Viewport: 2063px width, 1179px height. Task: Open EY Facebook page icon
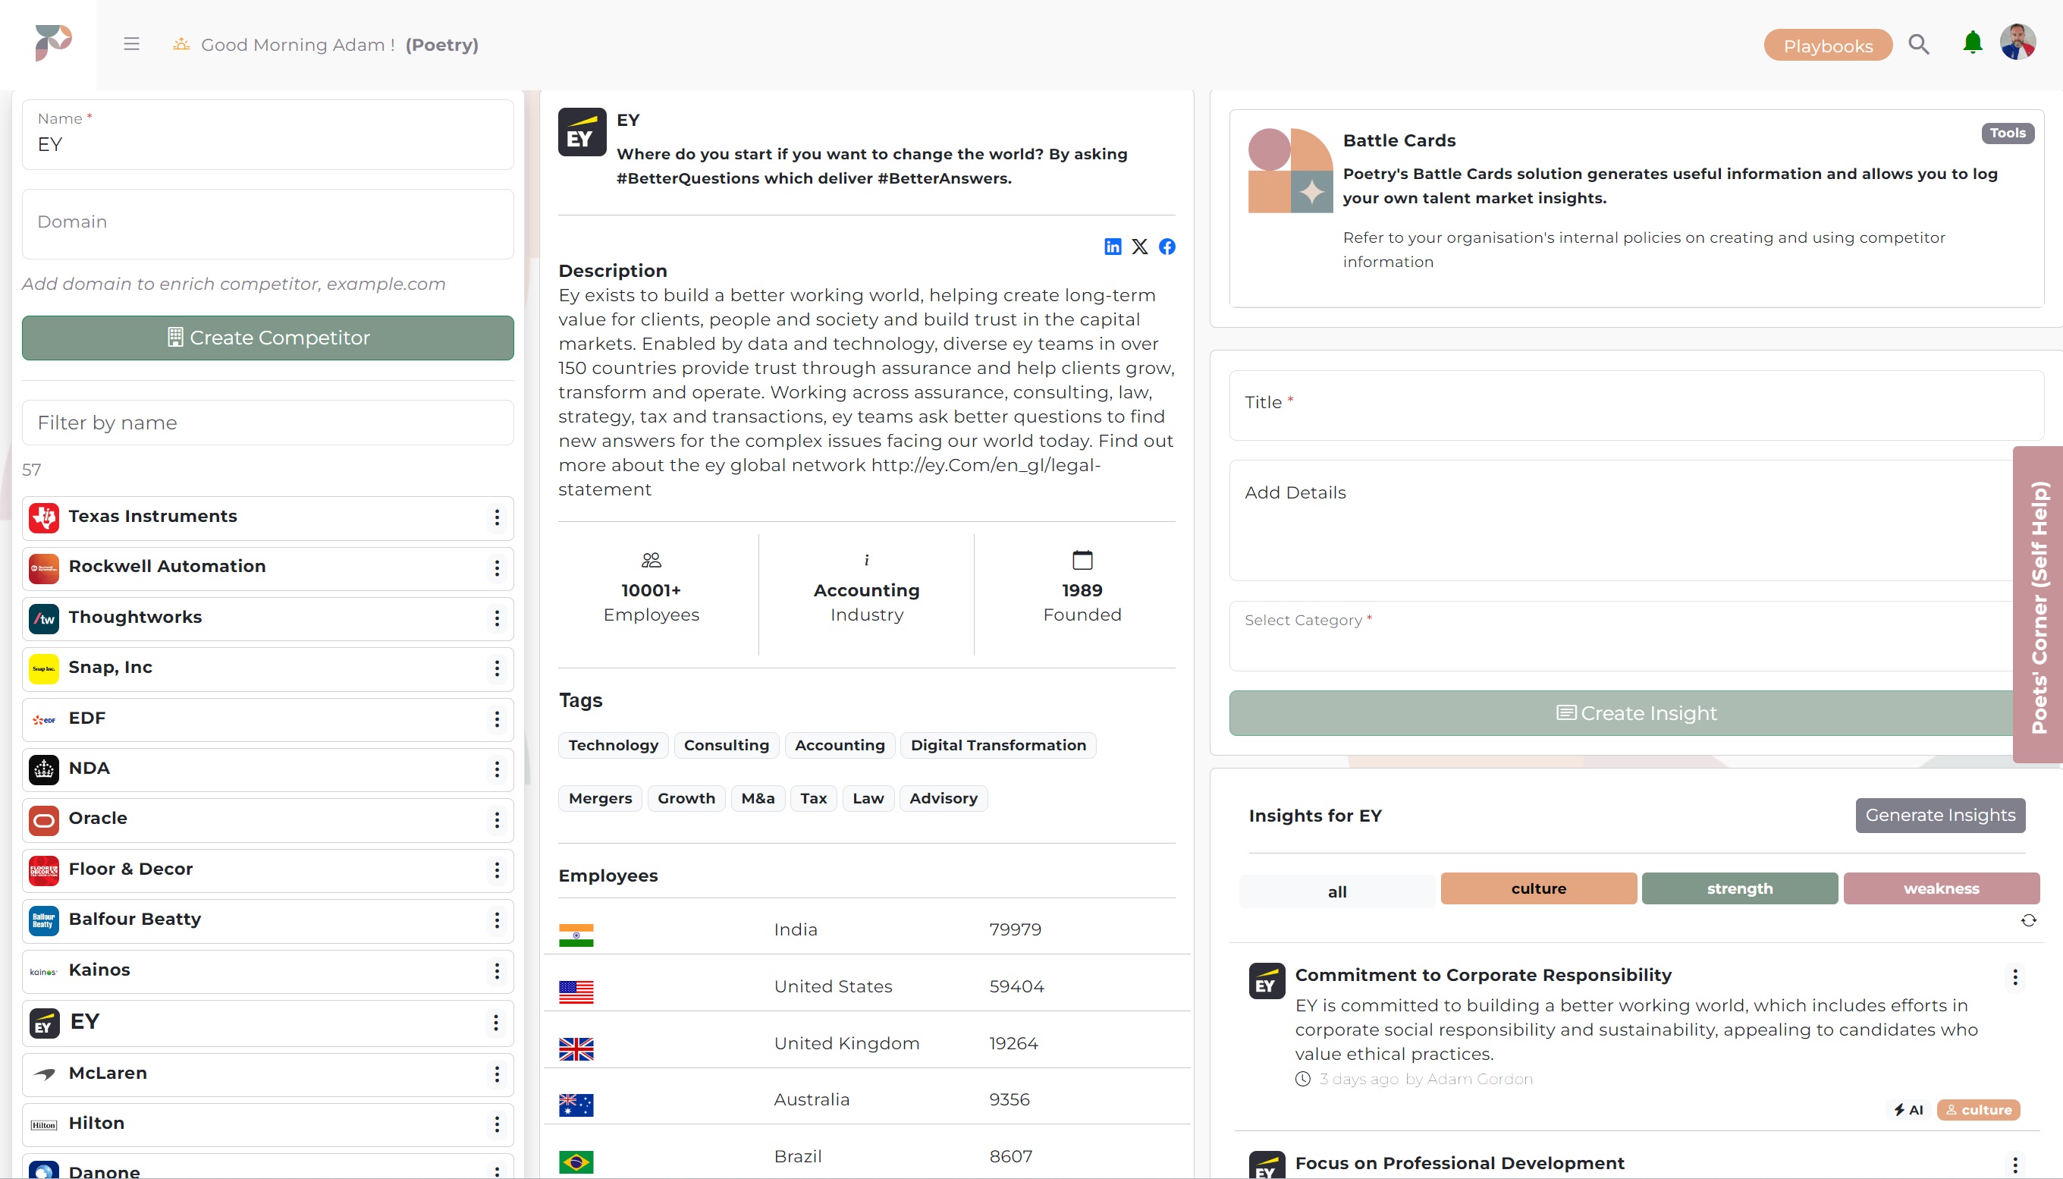[x=1167, y=246]
